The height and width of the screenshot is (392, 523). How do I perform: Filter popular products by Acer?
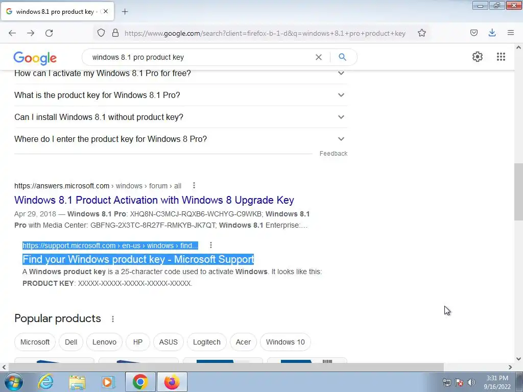click(243, 342)
